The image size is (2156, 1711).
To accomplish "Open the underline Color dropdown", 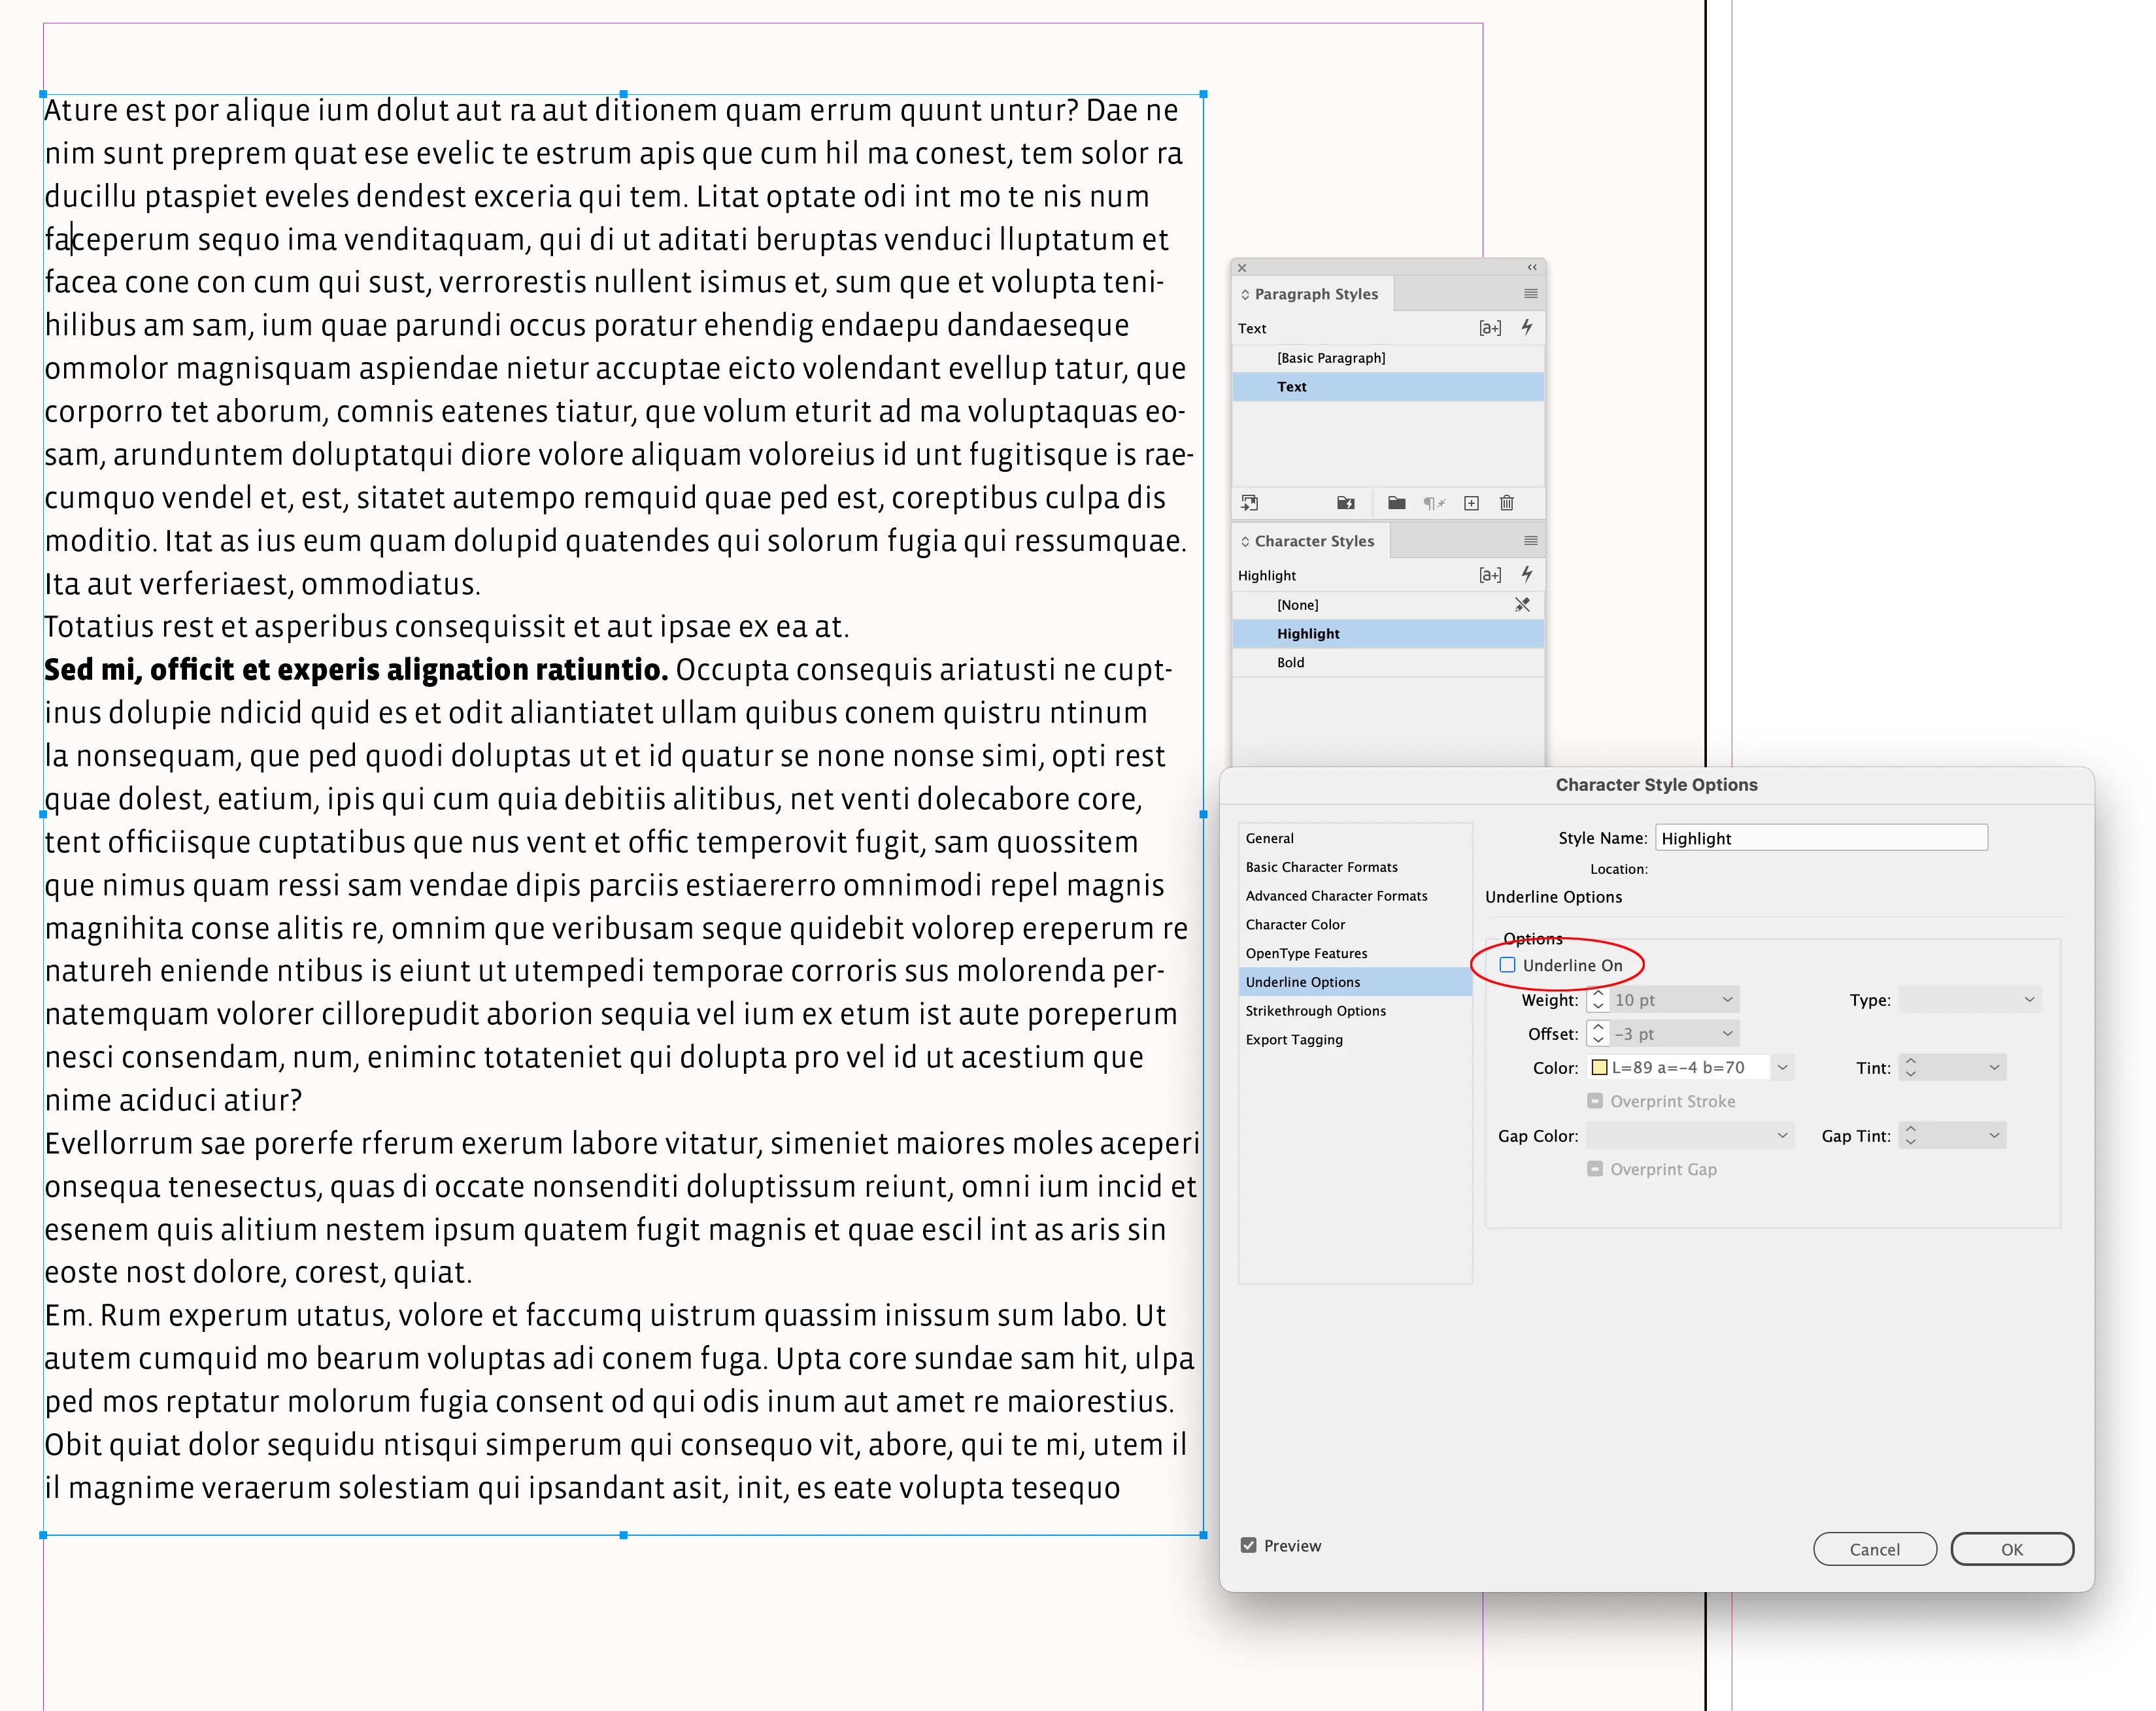I will tap(1782, 1068).
